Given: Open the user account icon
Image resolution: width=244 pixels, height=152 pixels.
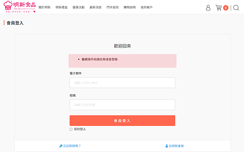Looking at the screenshot, I should (x=208, y=8).
